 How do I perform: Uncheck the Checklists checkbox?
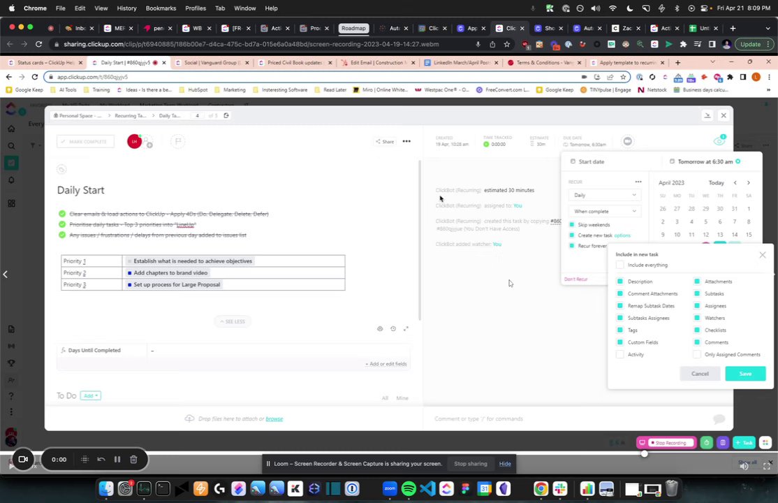tap(696, 330)
